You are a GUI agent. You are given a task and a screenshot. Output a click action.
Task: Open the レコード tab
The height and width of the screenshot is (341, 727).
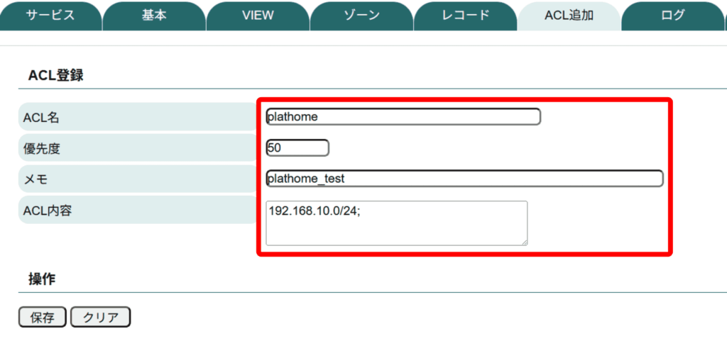465,16
